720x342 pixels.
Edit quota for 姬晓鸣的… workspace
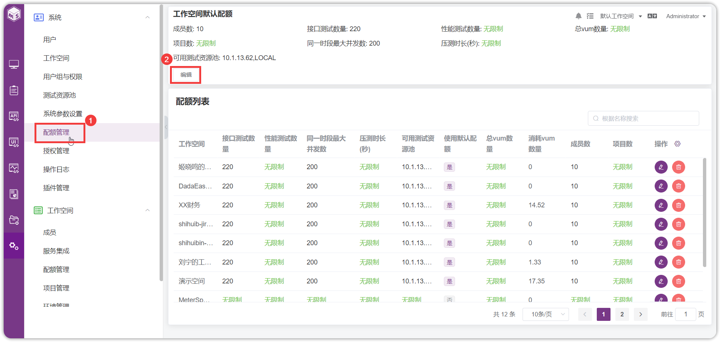pos(661,167)
